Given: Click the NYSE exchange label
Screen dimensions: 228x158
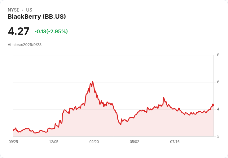Looking at the screenshot, I should pos(14,10).
